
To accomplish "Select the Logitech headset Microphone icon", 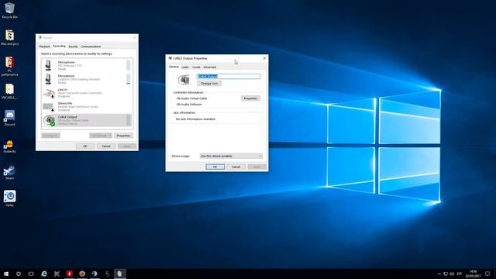I will [x=48, y=79].
